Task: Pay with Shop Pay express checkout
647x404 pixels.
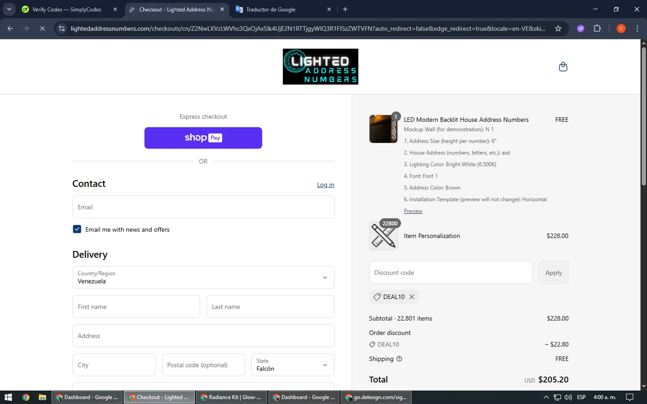Action: (x=203, y=138)
